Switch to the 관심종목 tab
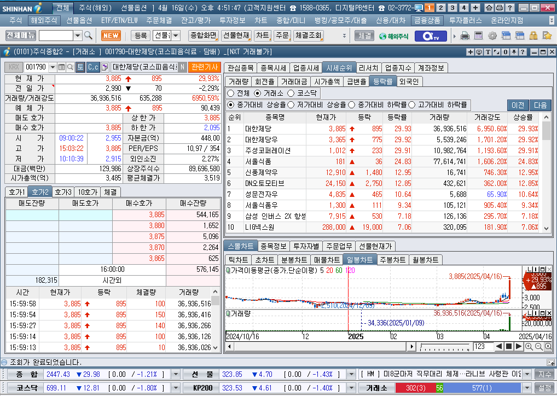This screenshot has height=396, width=557. pyautogui.click(x=241, y=68)
